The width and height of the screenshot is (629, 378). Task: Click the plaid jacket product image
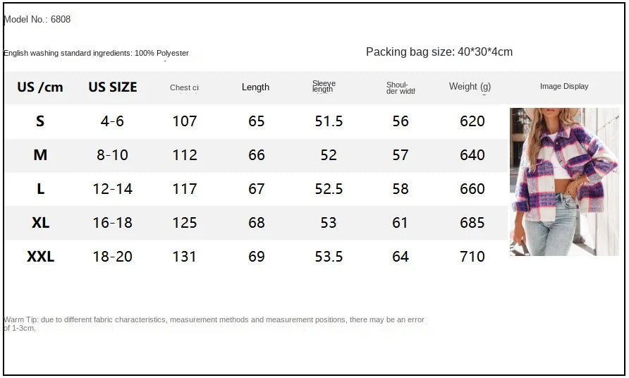tap(564, 181)
